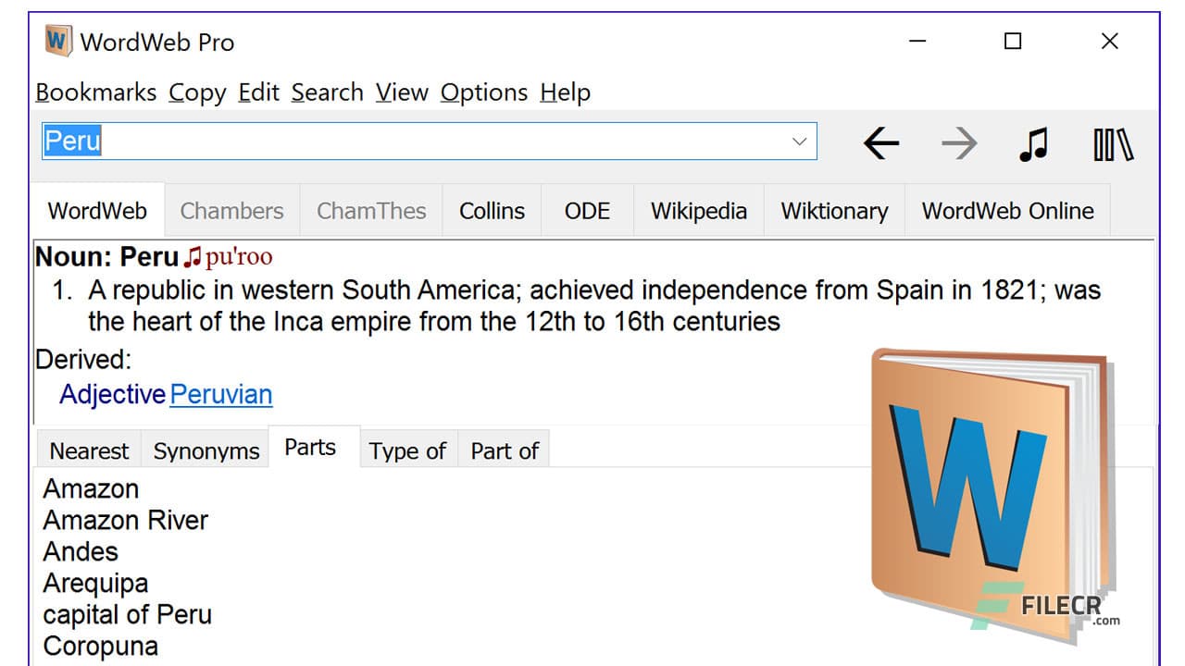This screenshot has height=666, width=1185.
Task: Play pronunciation note beside pu'roo
Action: [x=192, y=257]
